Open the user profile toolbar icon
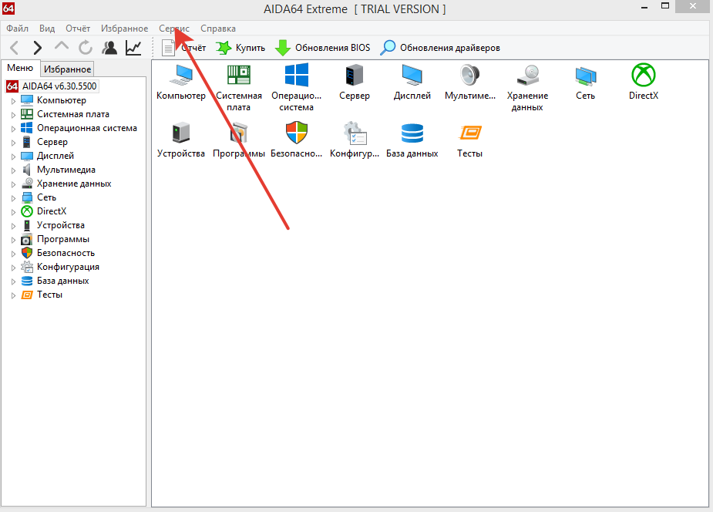 (109, 48)
